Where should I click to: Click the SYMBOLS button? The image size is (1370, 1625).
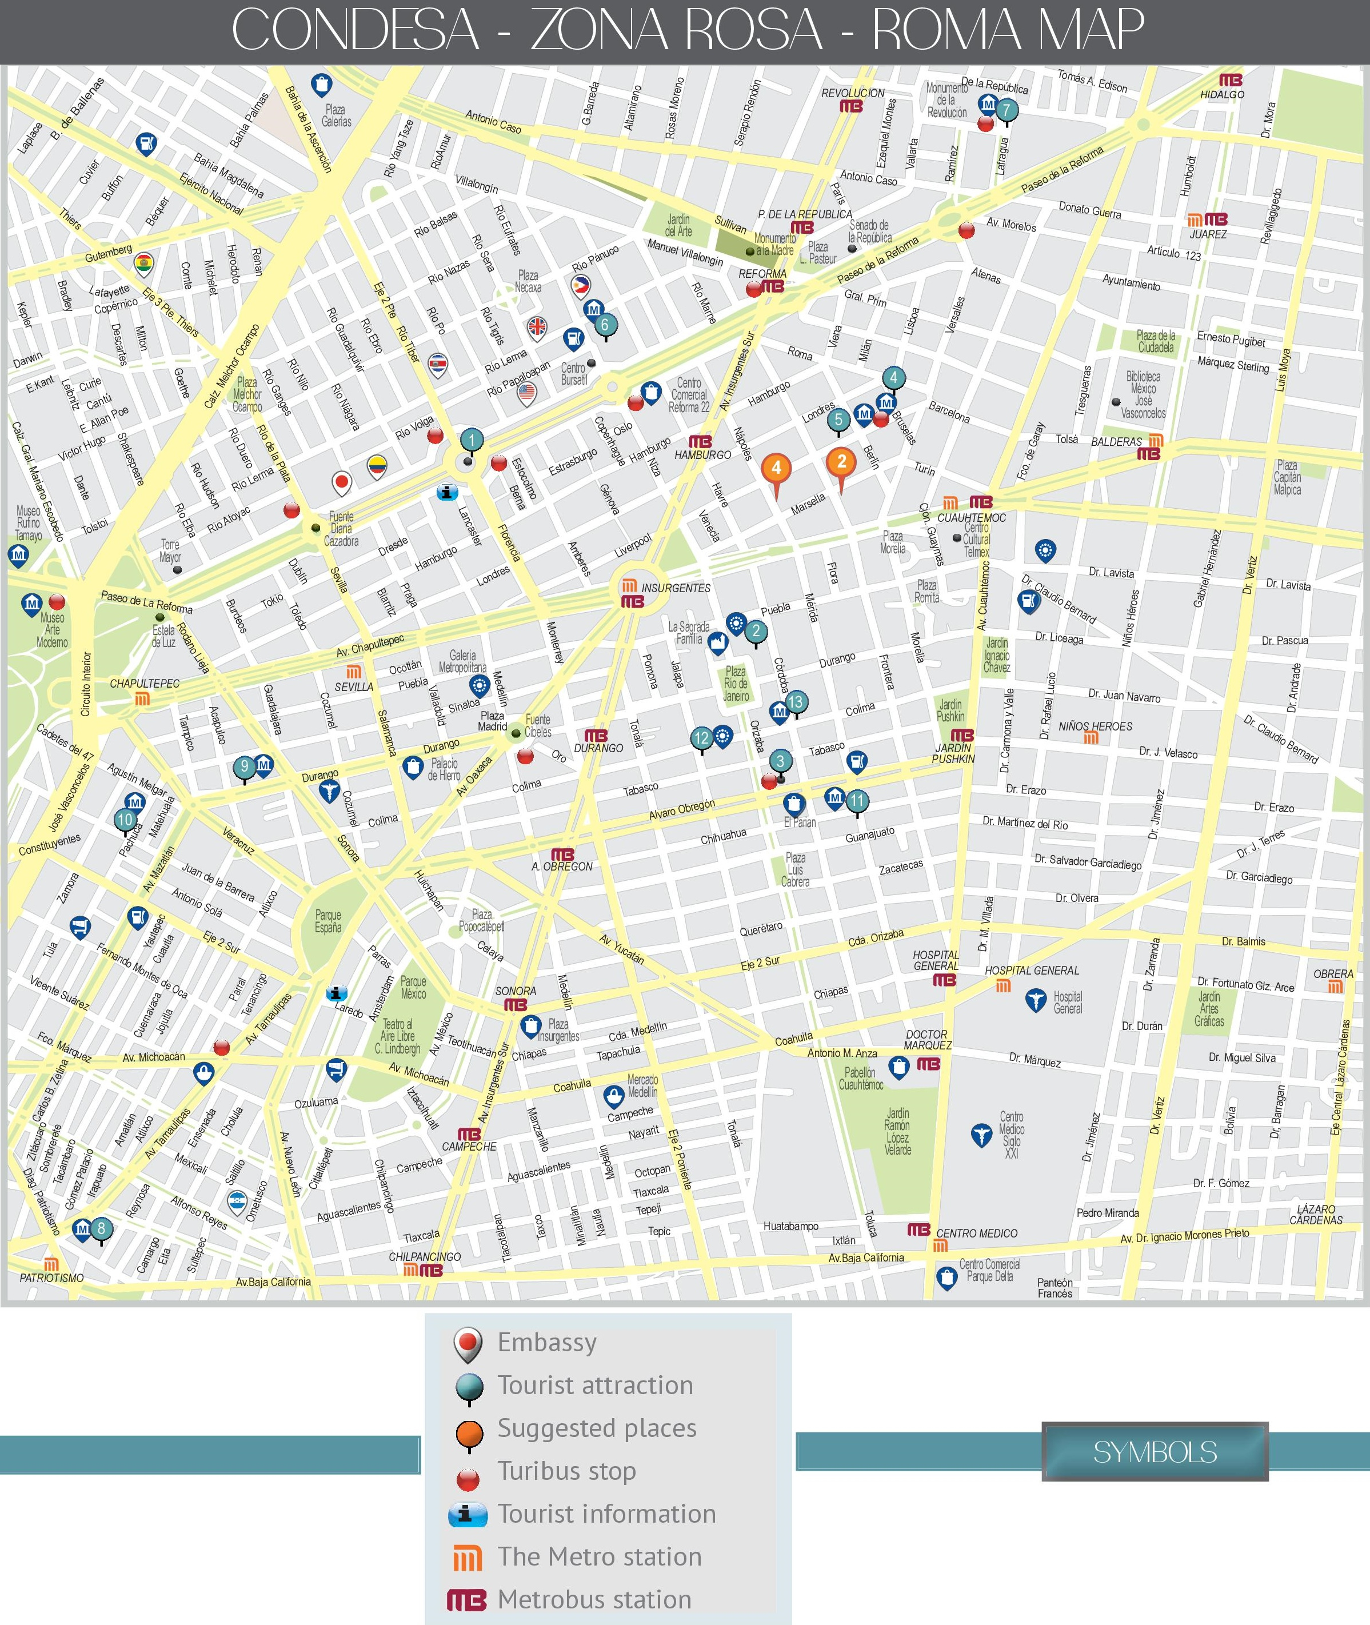pos(1154,1452)
